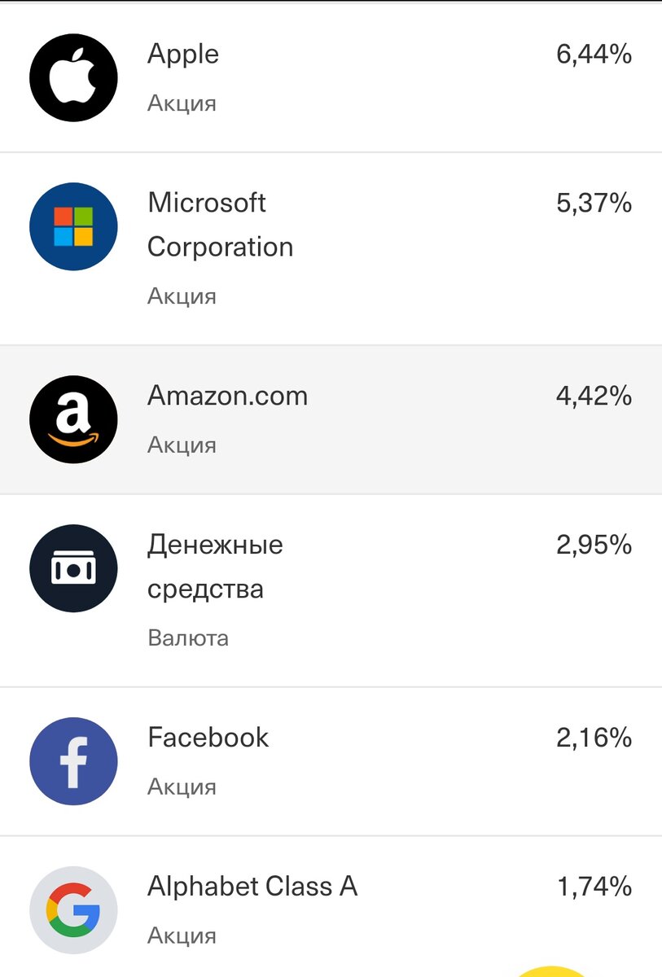Tap Microsoft's 5,37% share value
Viewport: 662px width, 977px height.
coord(594,203)
